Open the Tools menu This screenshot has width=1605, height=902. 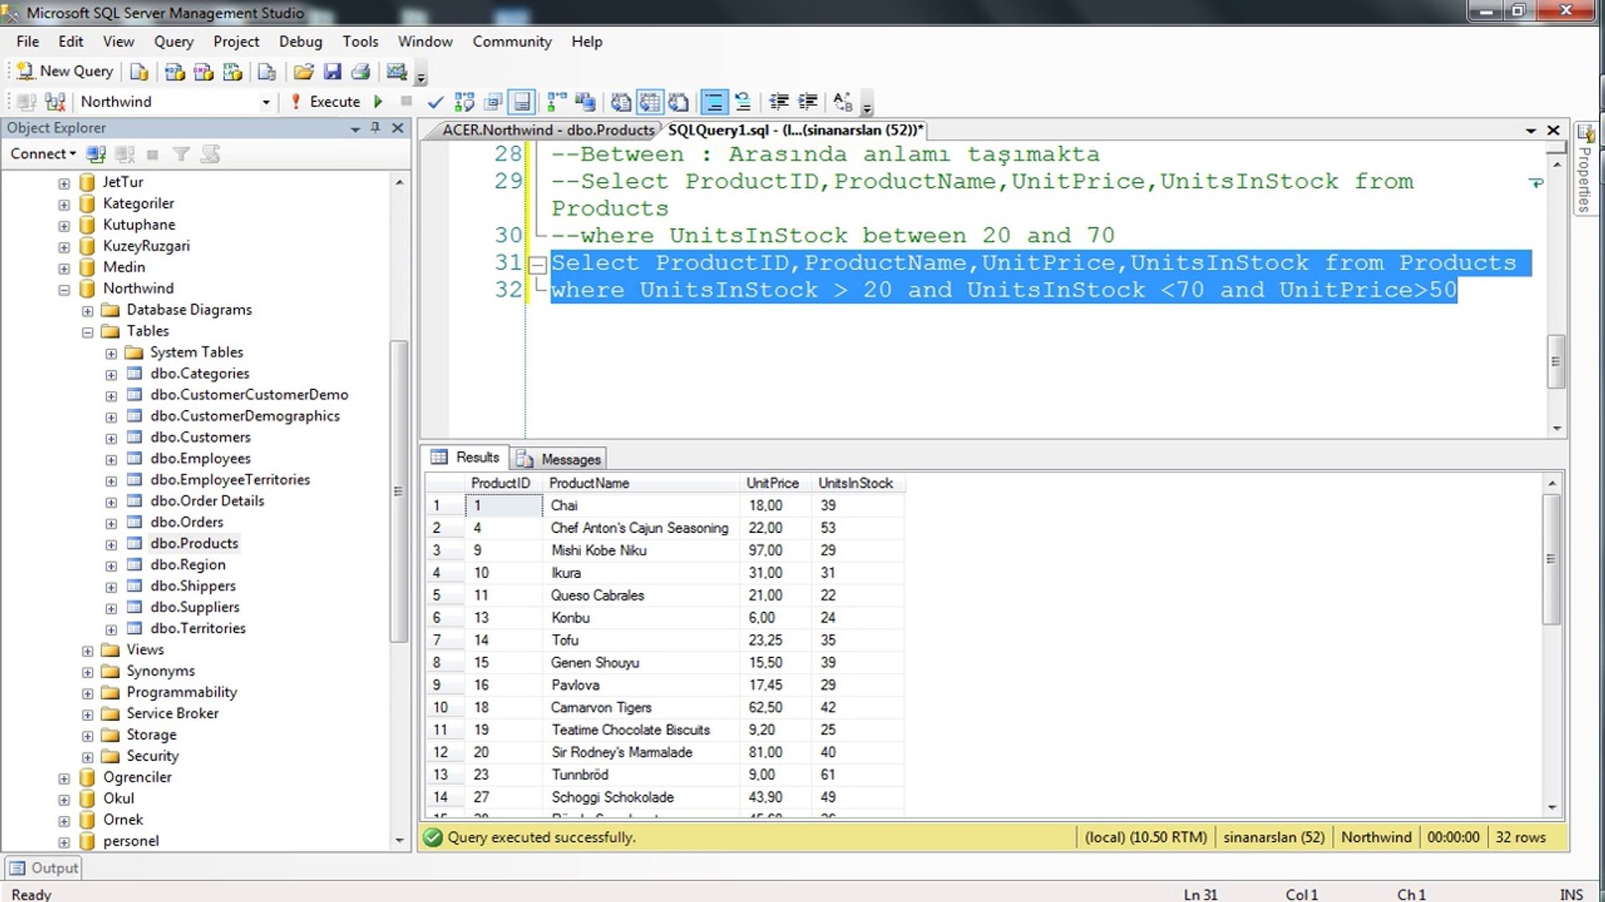click(360, 42)
